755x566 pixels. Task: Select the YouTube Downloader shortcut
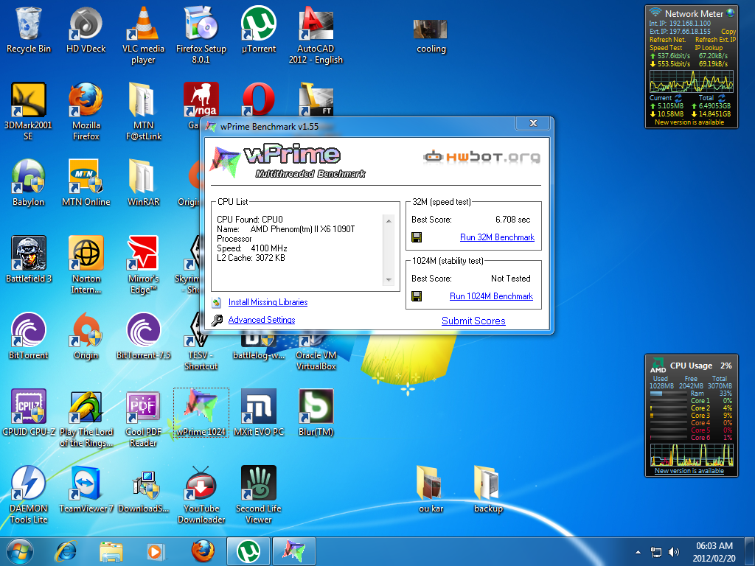pos(201,495)
